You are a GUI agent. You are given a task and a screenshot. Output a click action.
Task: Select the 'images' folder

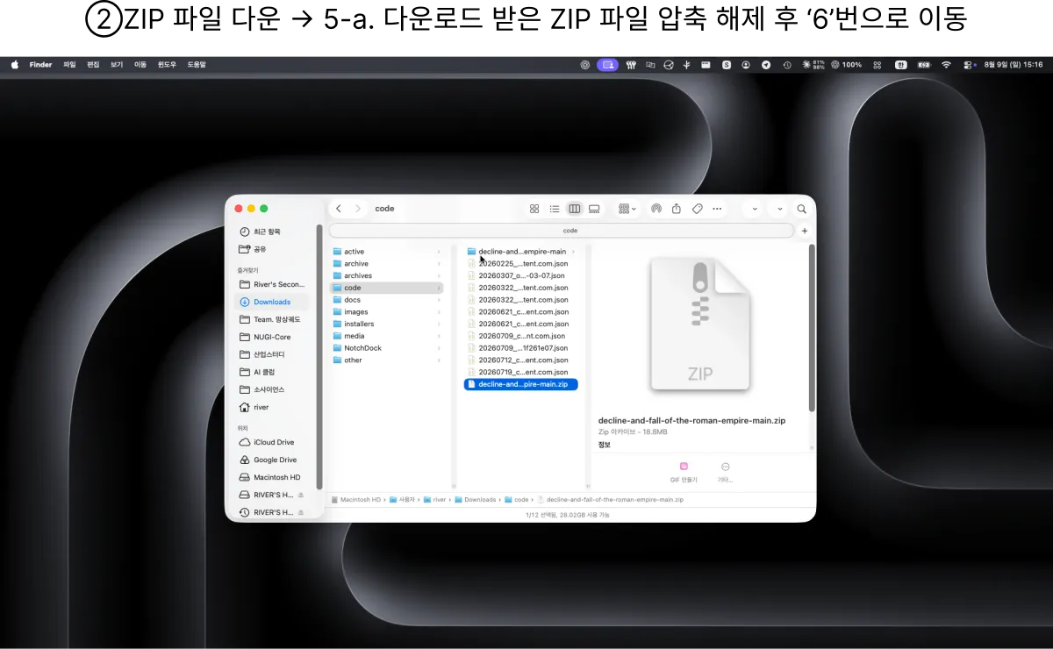pyautogui.click(x=387, y=312)
